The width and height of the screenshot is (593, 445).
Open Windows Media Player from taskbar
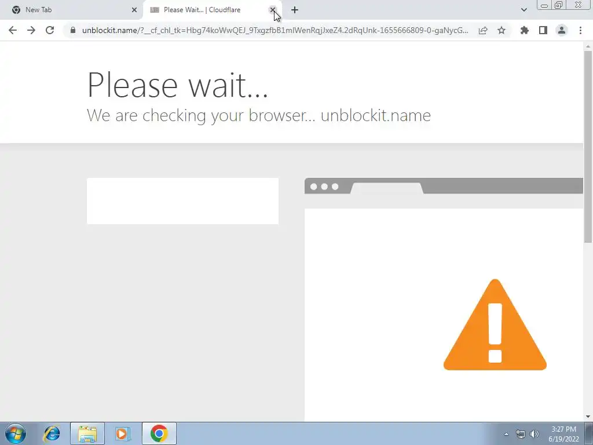pyautogui.click(x=123, y=433)
